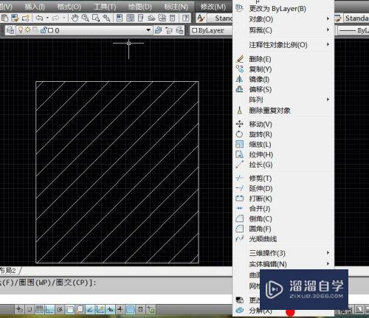Click the 修改(M) menu title
Image resolution: width=369 pixels, height=318 pixels.
click(213, 7)
